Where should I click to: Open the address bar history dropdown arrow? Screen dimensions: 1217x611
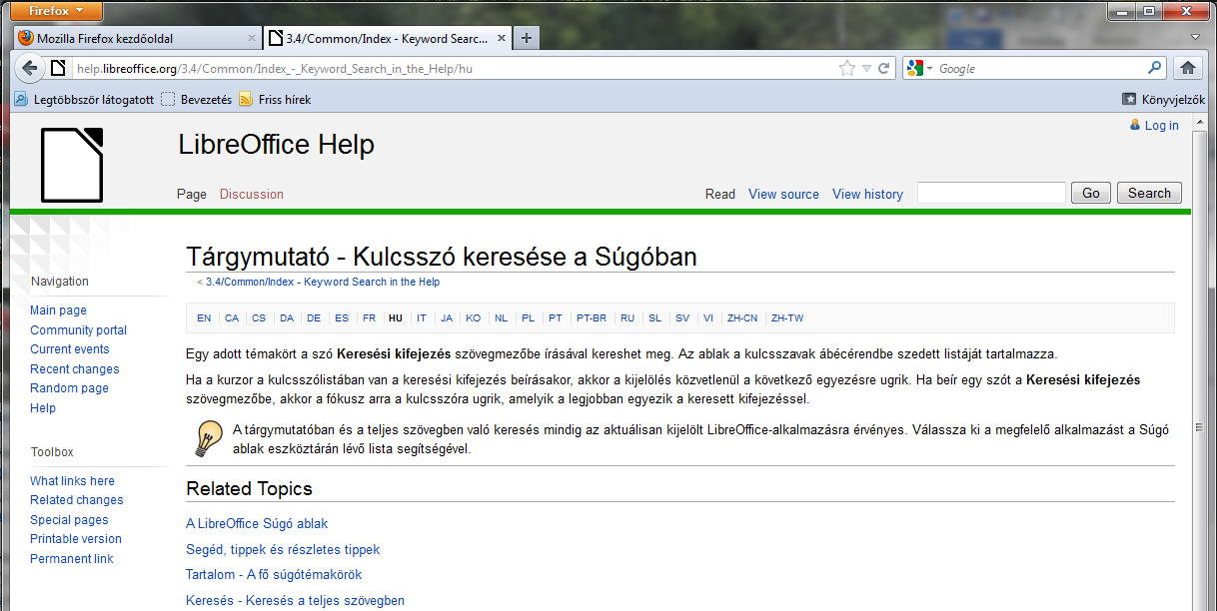pos(866,69)
